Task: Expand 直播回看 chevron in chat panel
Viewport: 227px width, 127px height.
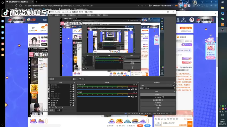Action: tap(187, 37)
